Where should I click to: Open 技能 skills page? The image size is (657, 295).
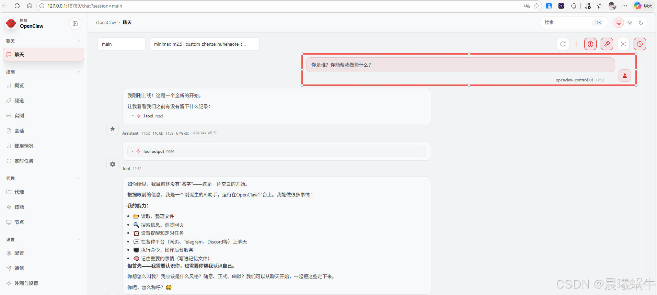pyautogui.click(x=43, y=207)
